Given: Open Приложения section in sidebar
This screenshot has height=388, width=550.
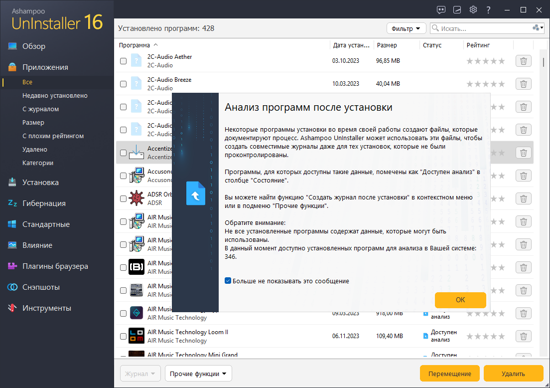Looking at the screenshot, I should coord(45,67).
